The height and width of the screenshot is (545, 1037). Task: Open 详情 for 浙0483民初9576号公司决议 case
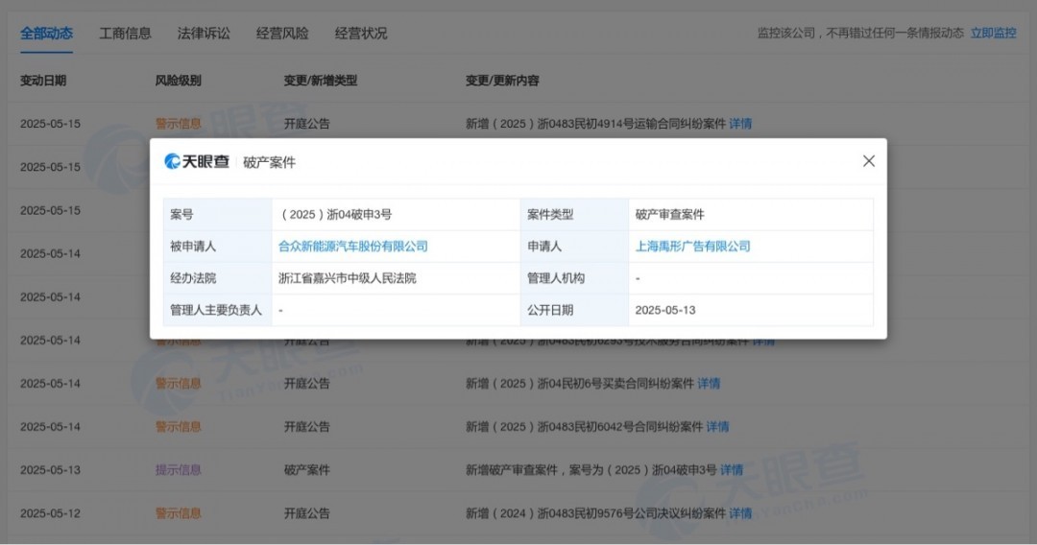740,513
